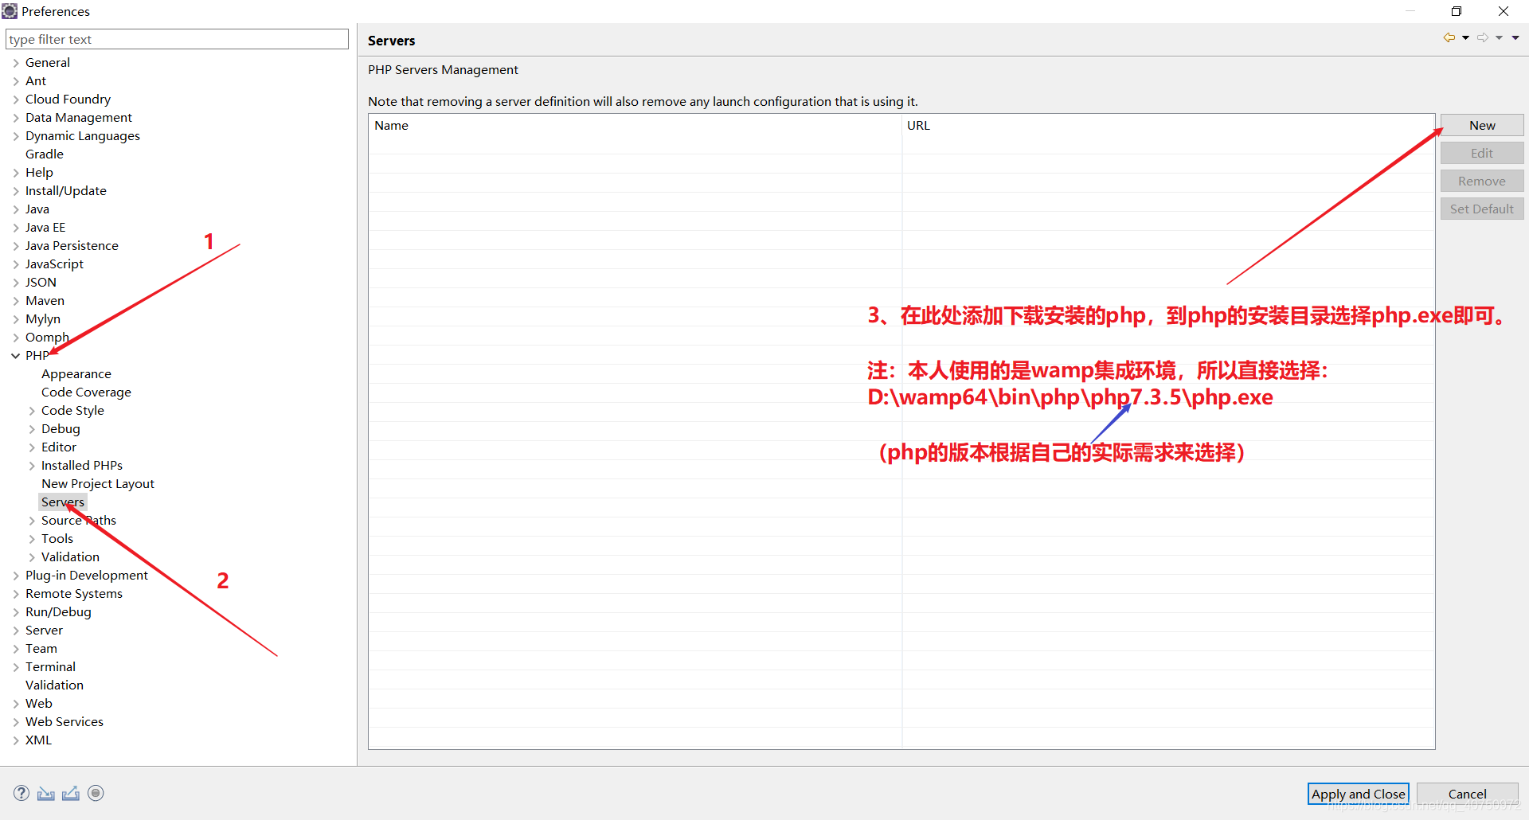Select the Terminal preferences item
The width and height of the screenshot is (1529, 820).
(50, 667)
